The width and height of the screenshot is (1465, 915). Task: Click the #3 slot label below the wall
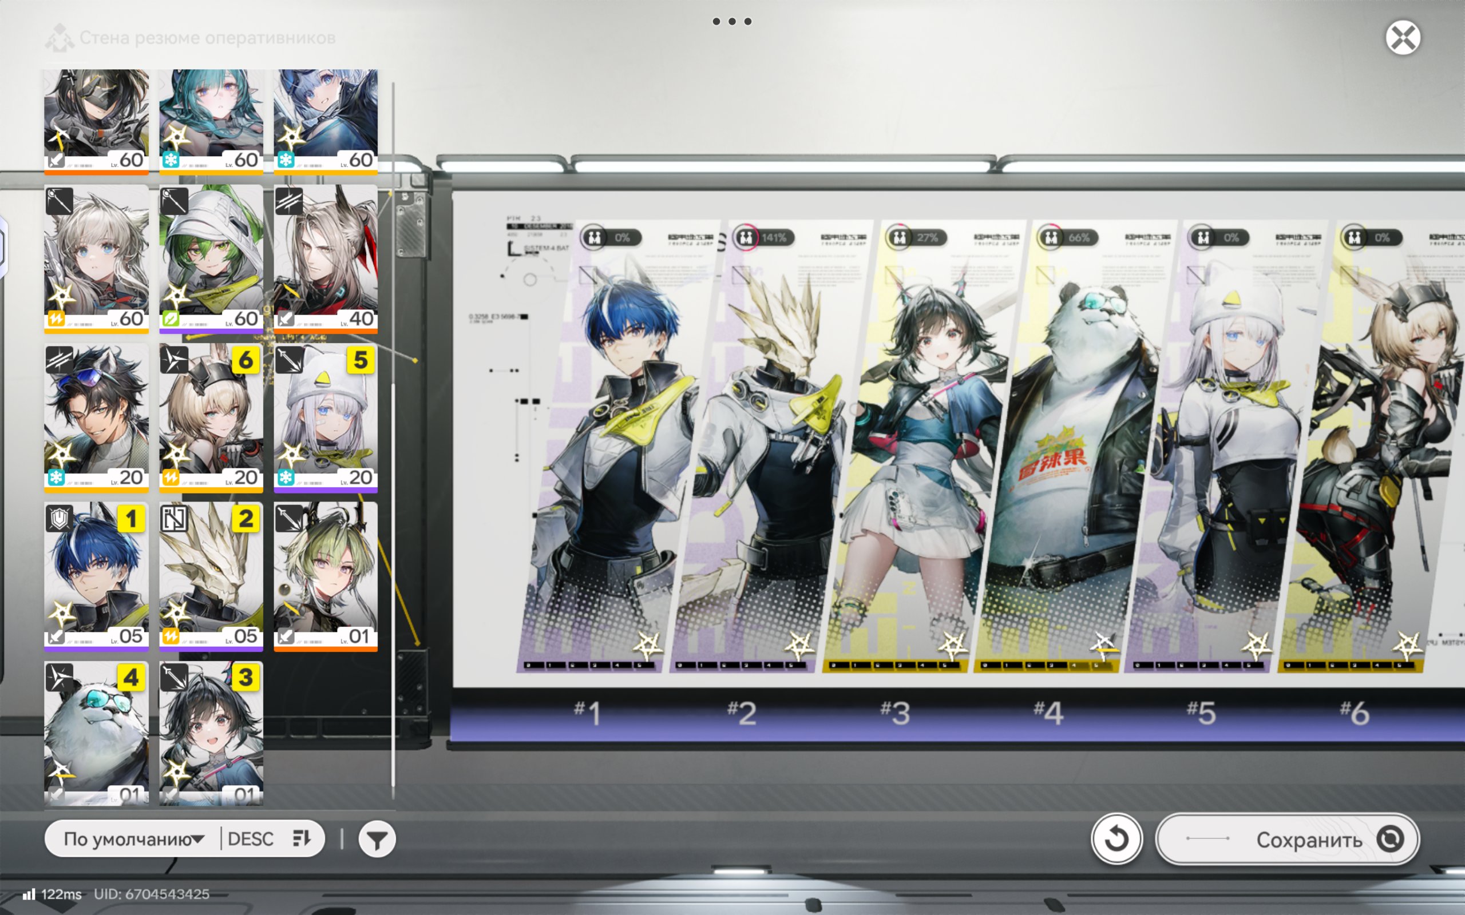point(896,713)
